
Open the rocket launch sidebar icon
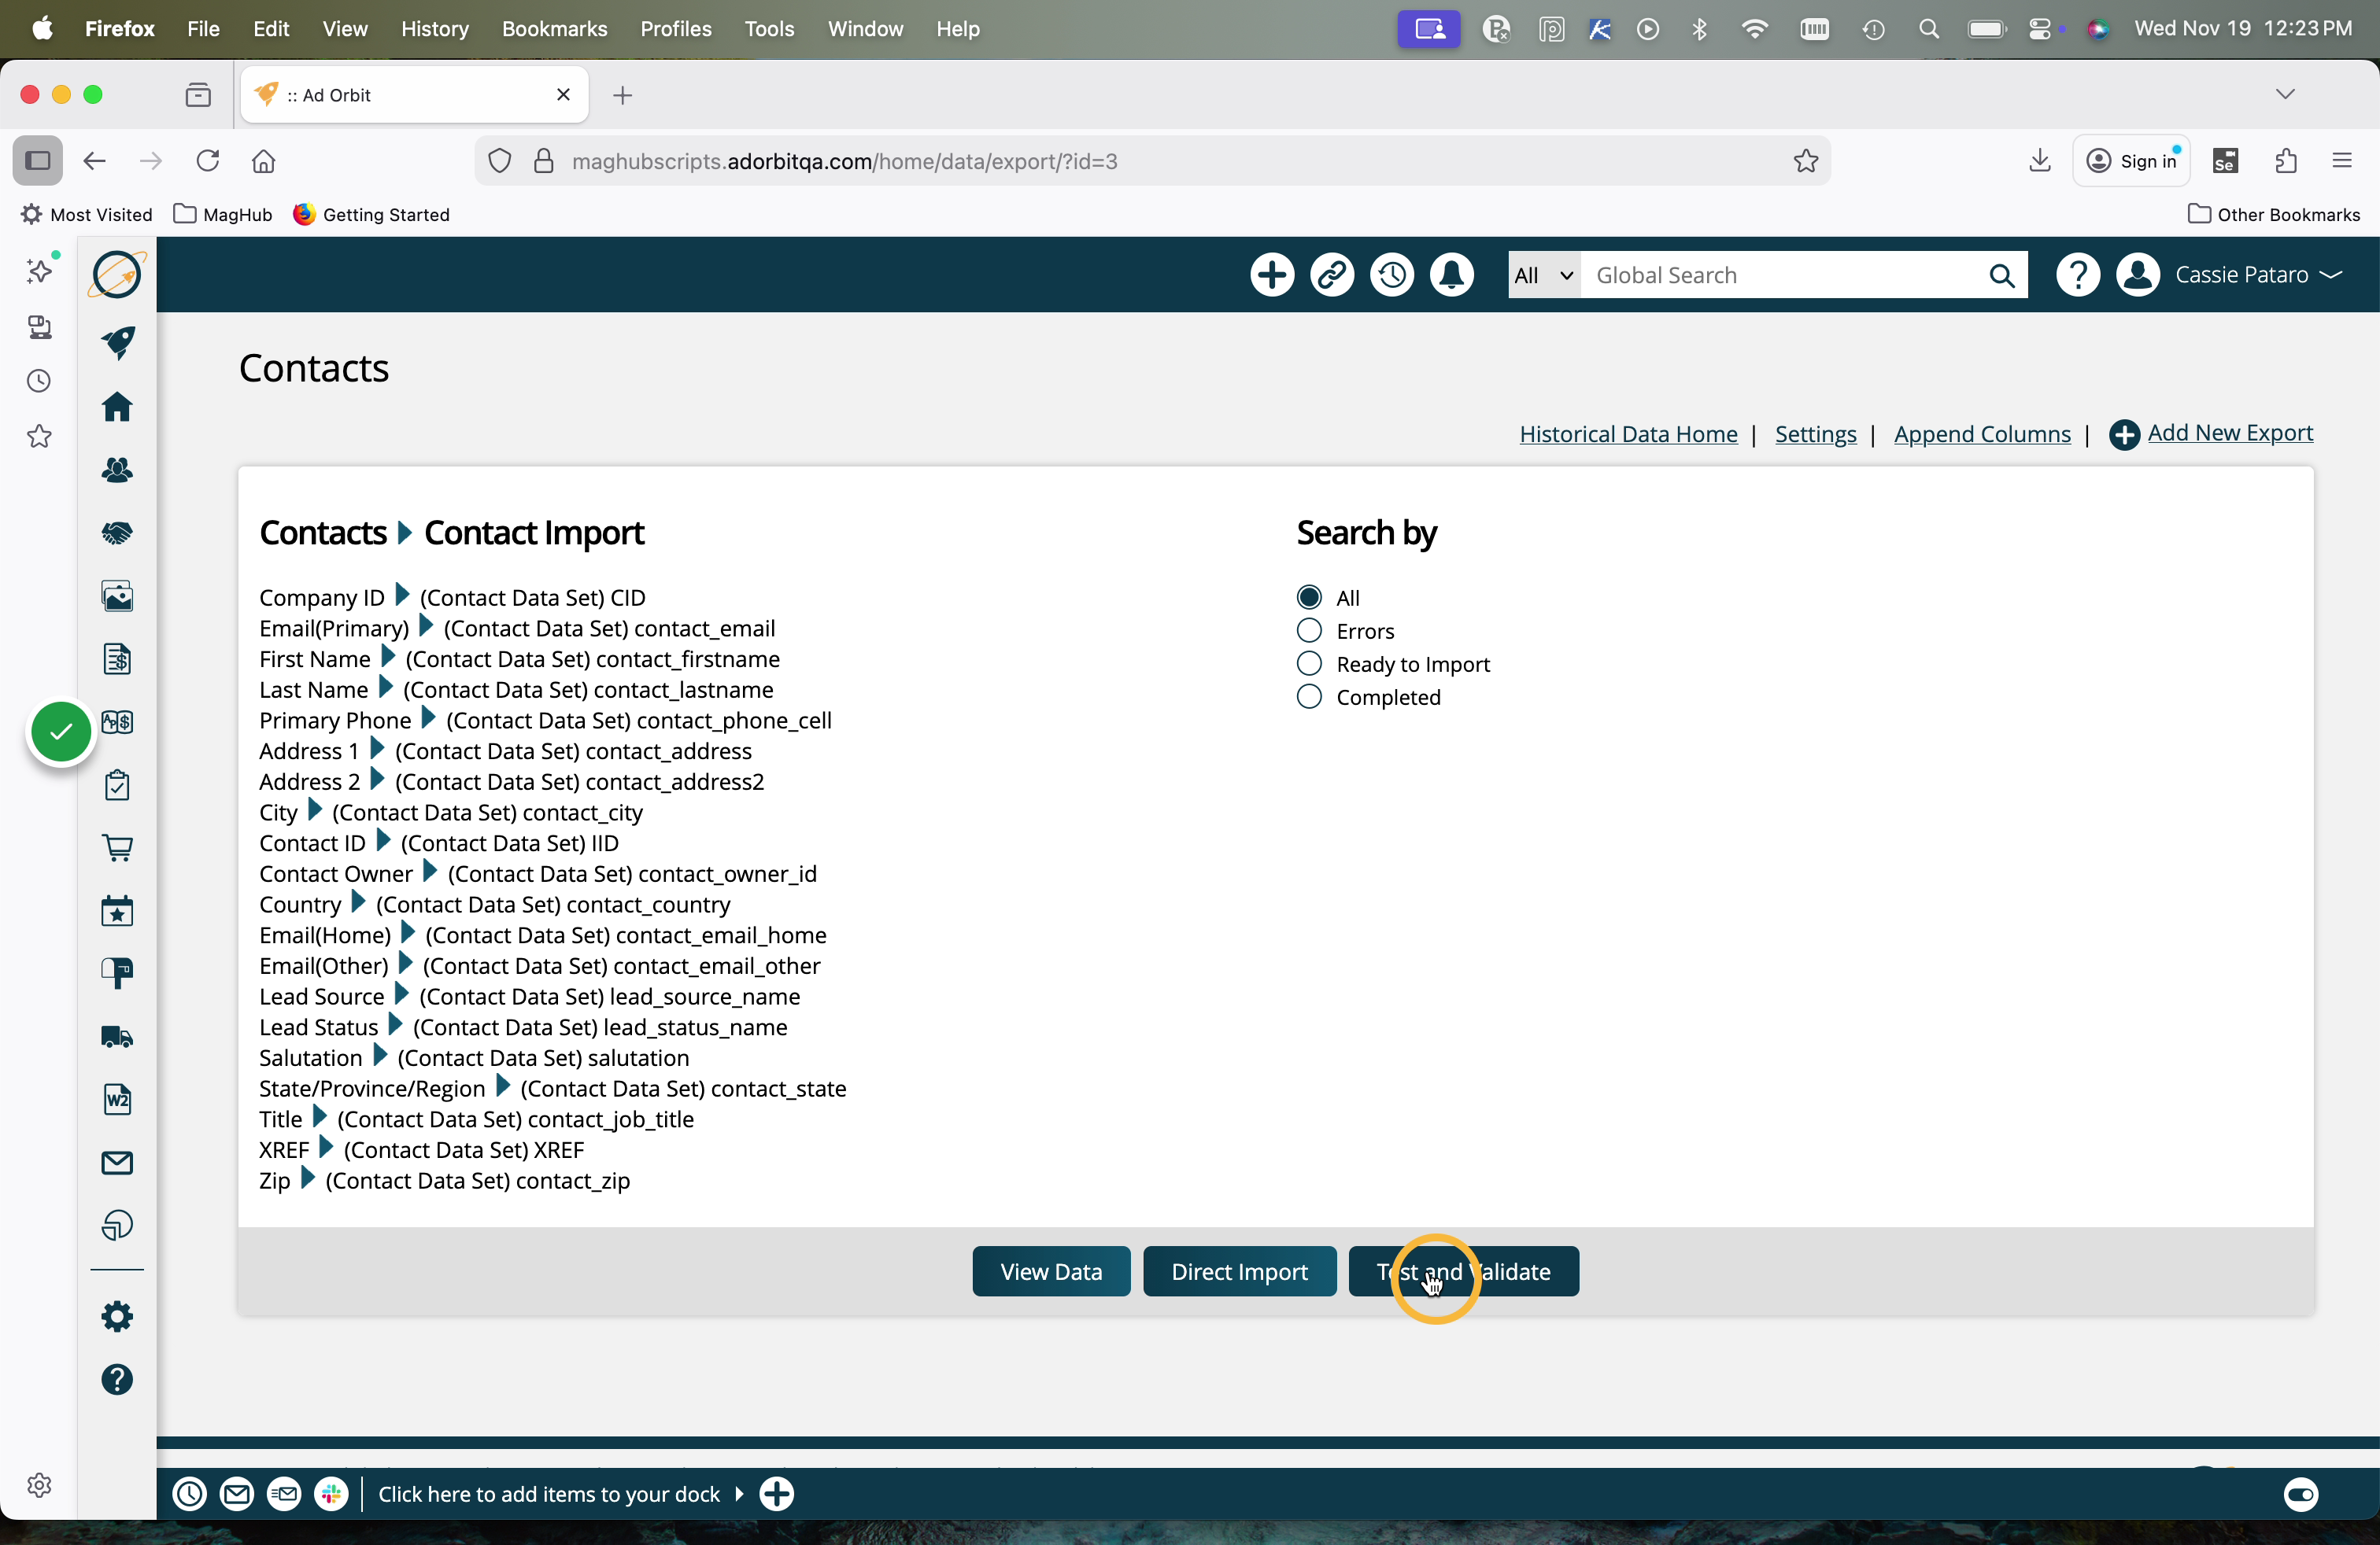coord(117,341)
